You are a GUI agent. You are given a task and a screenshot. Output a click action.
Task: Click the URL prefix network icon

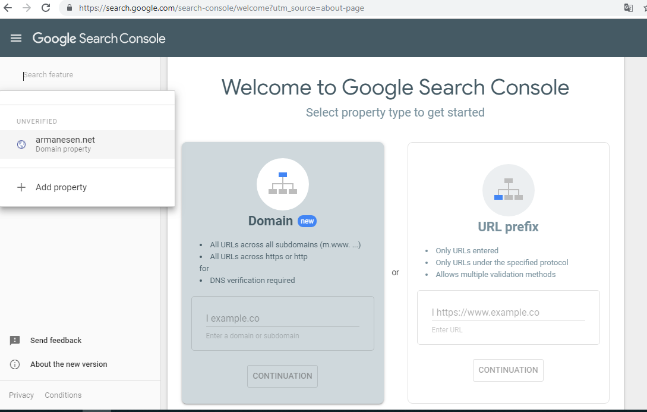tap(509, 190)
